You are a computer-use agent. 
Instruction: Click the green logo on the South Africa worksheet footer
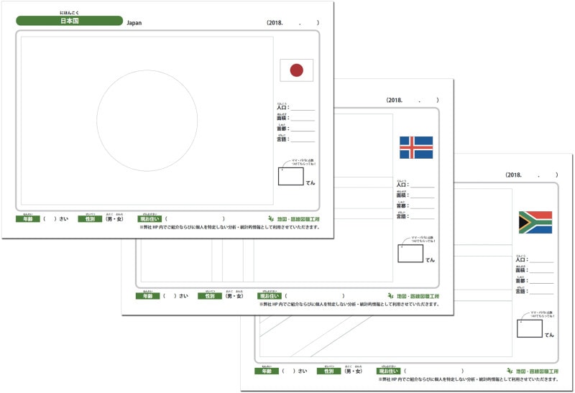(533, 371)
